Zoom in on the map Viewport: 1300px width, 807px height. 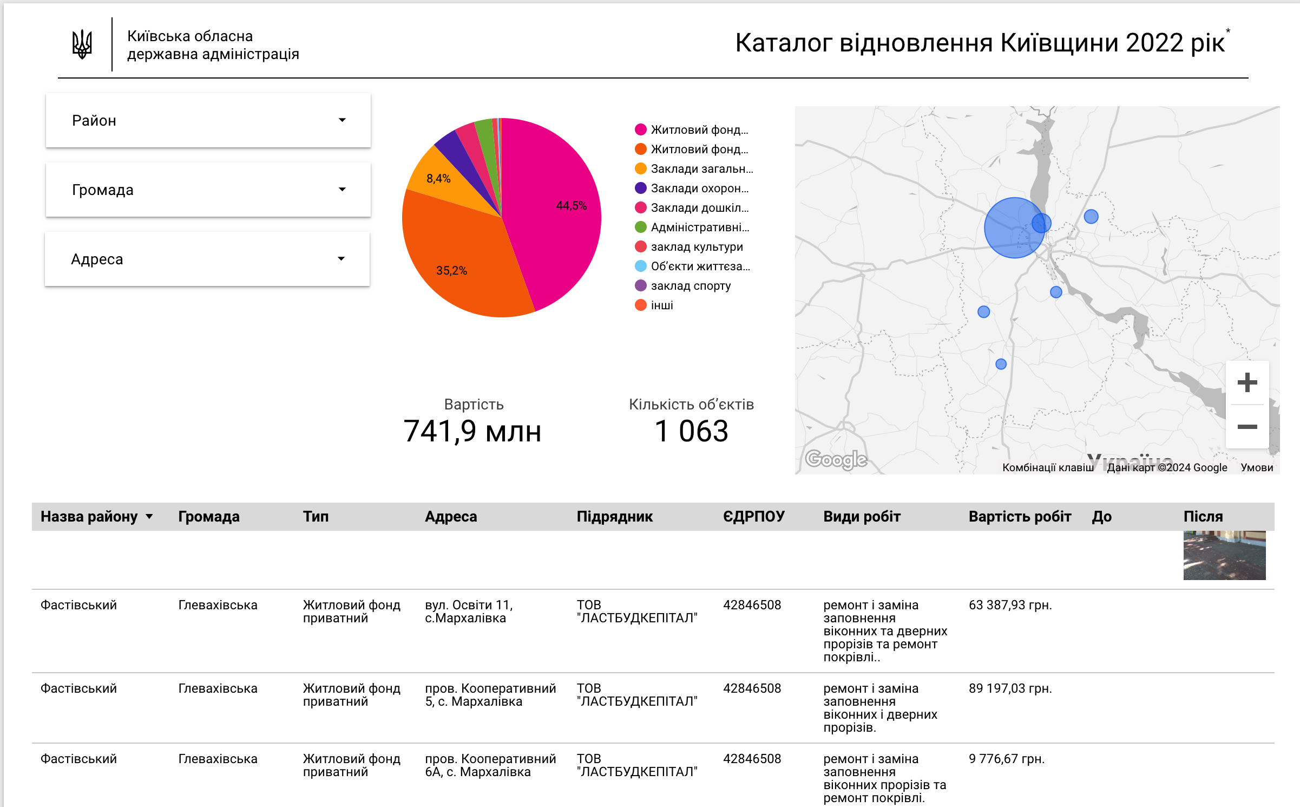click(x=1247, y=383)
